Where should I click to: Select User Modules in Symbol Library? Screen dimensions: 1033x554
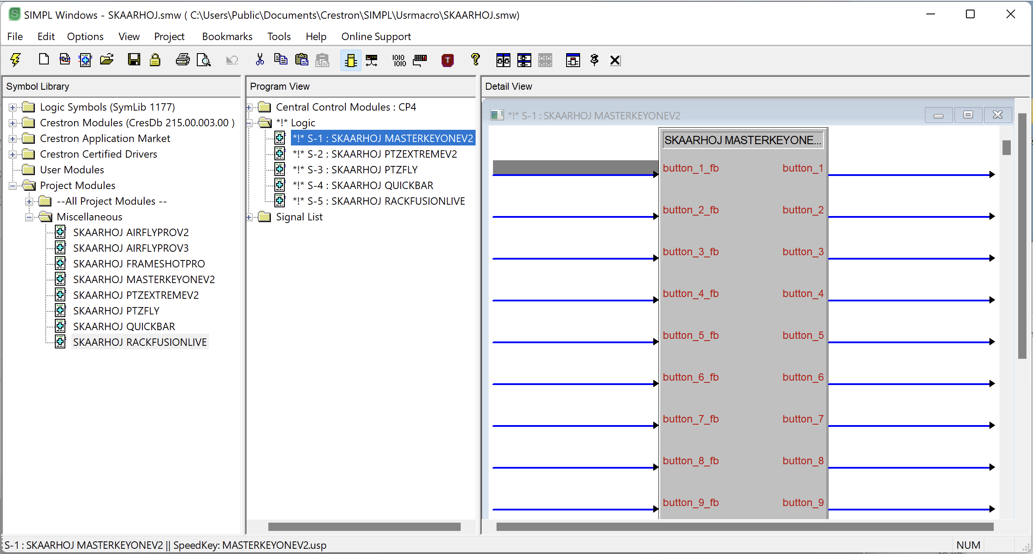pyautogui.click(x=72, y=170)
